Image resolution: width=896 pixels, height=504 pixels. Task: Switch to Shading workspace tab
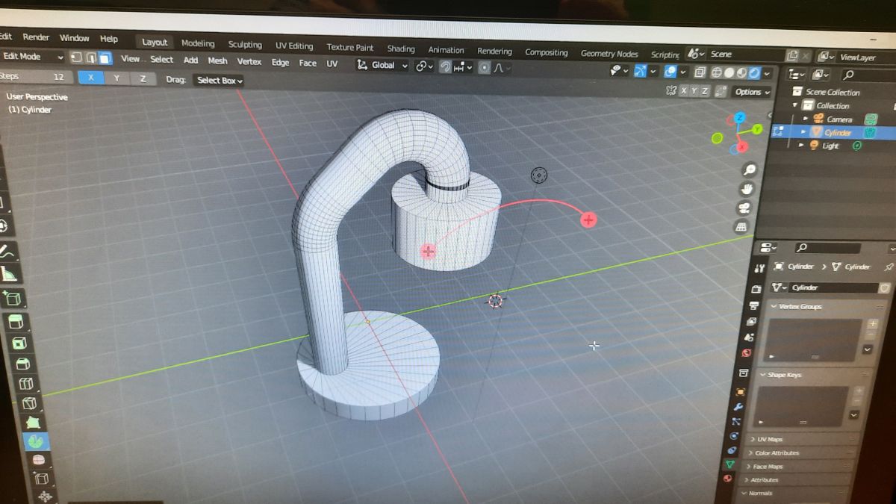[401, 49]
